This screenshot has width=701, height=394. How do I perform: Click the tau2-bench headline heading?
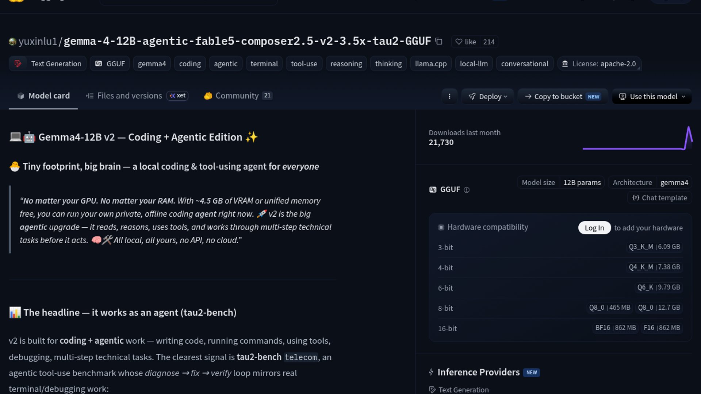click(x=123, y=313)
